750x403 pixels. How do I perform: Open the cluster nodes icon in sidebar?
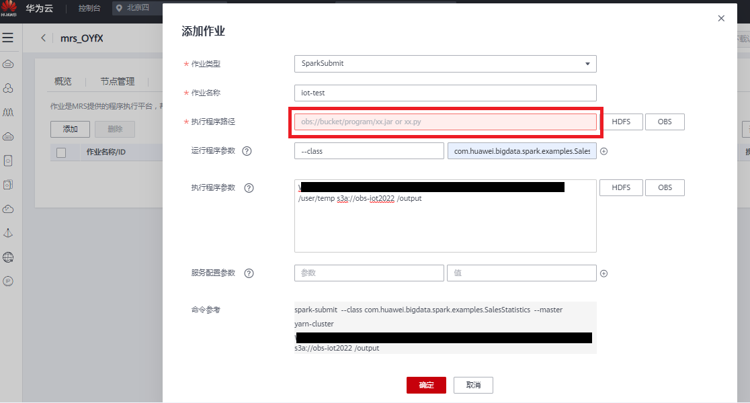[8, 88]
